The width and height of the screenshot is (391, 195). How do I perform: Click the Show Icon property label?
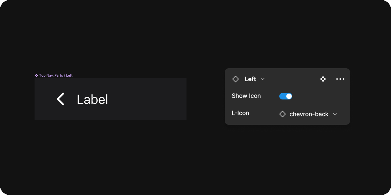click(x=246, y=96)
